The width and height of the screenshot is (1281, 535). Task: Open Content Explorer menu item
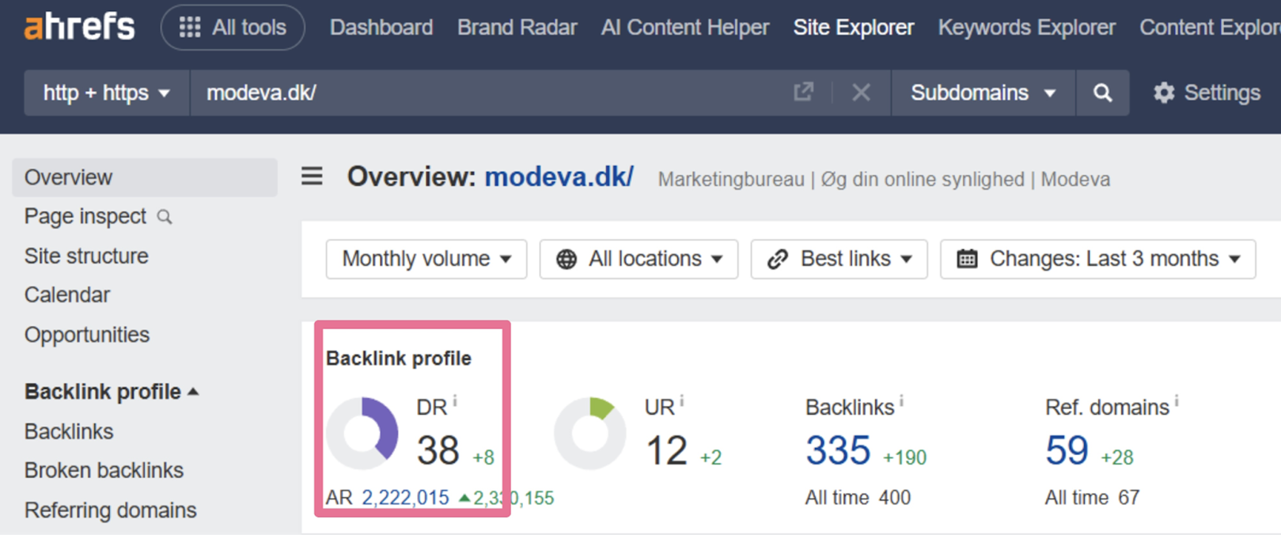tap(1210, 28)
